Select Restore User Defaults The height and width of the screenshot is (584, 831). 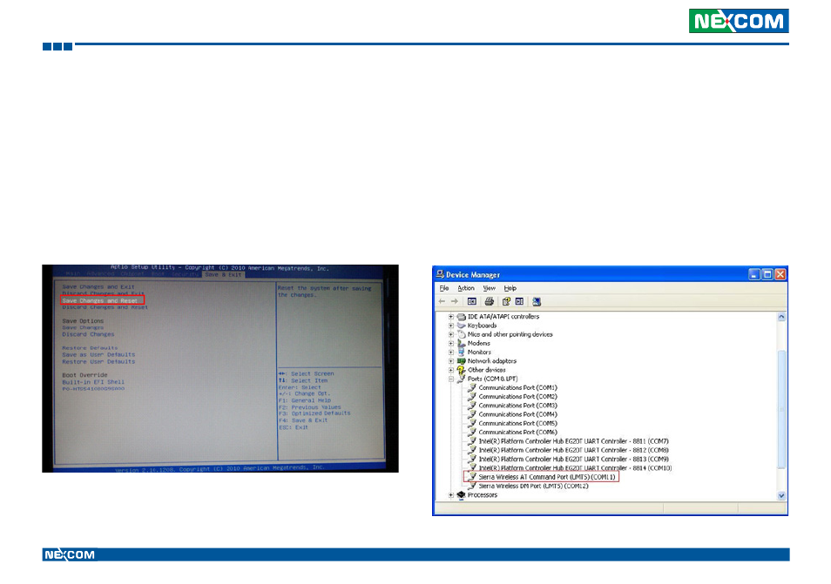[98, 361]
